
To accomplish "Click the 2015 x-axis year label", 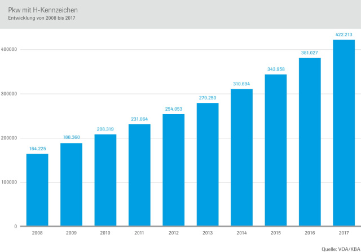I will point(275,232).
